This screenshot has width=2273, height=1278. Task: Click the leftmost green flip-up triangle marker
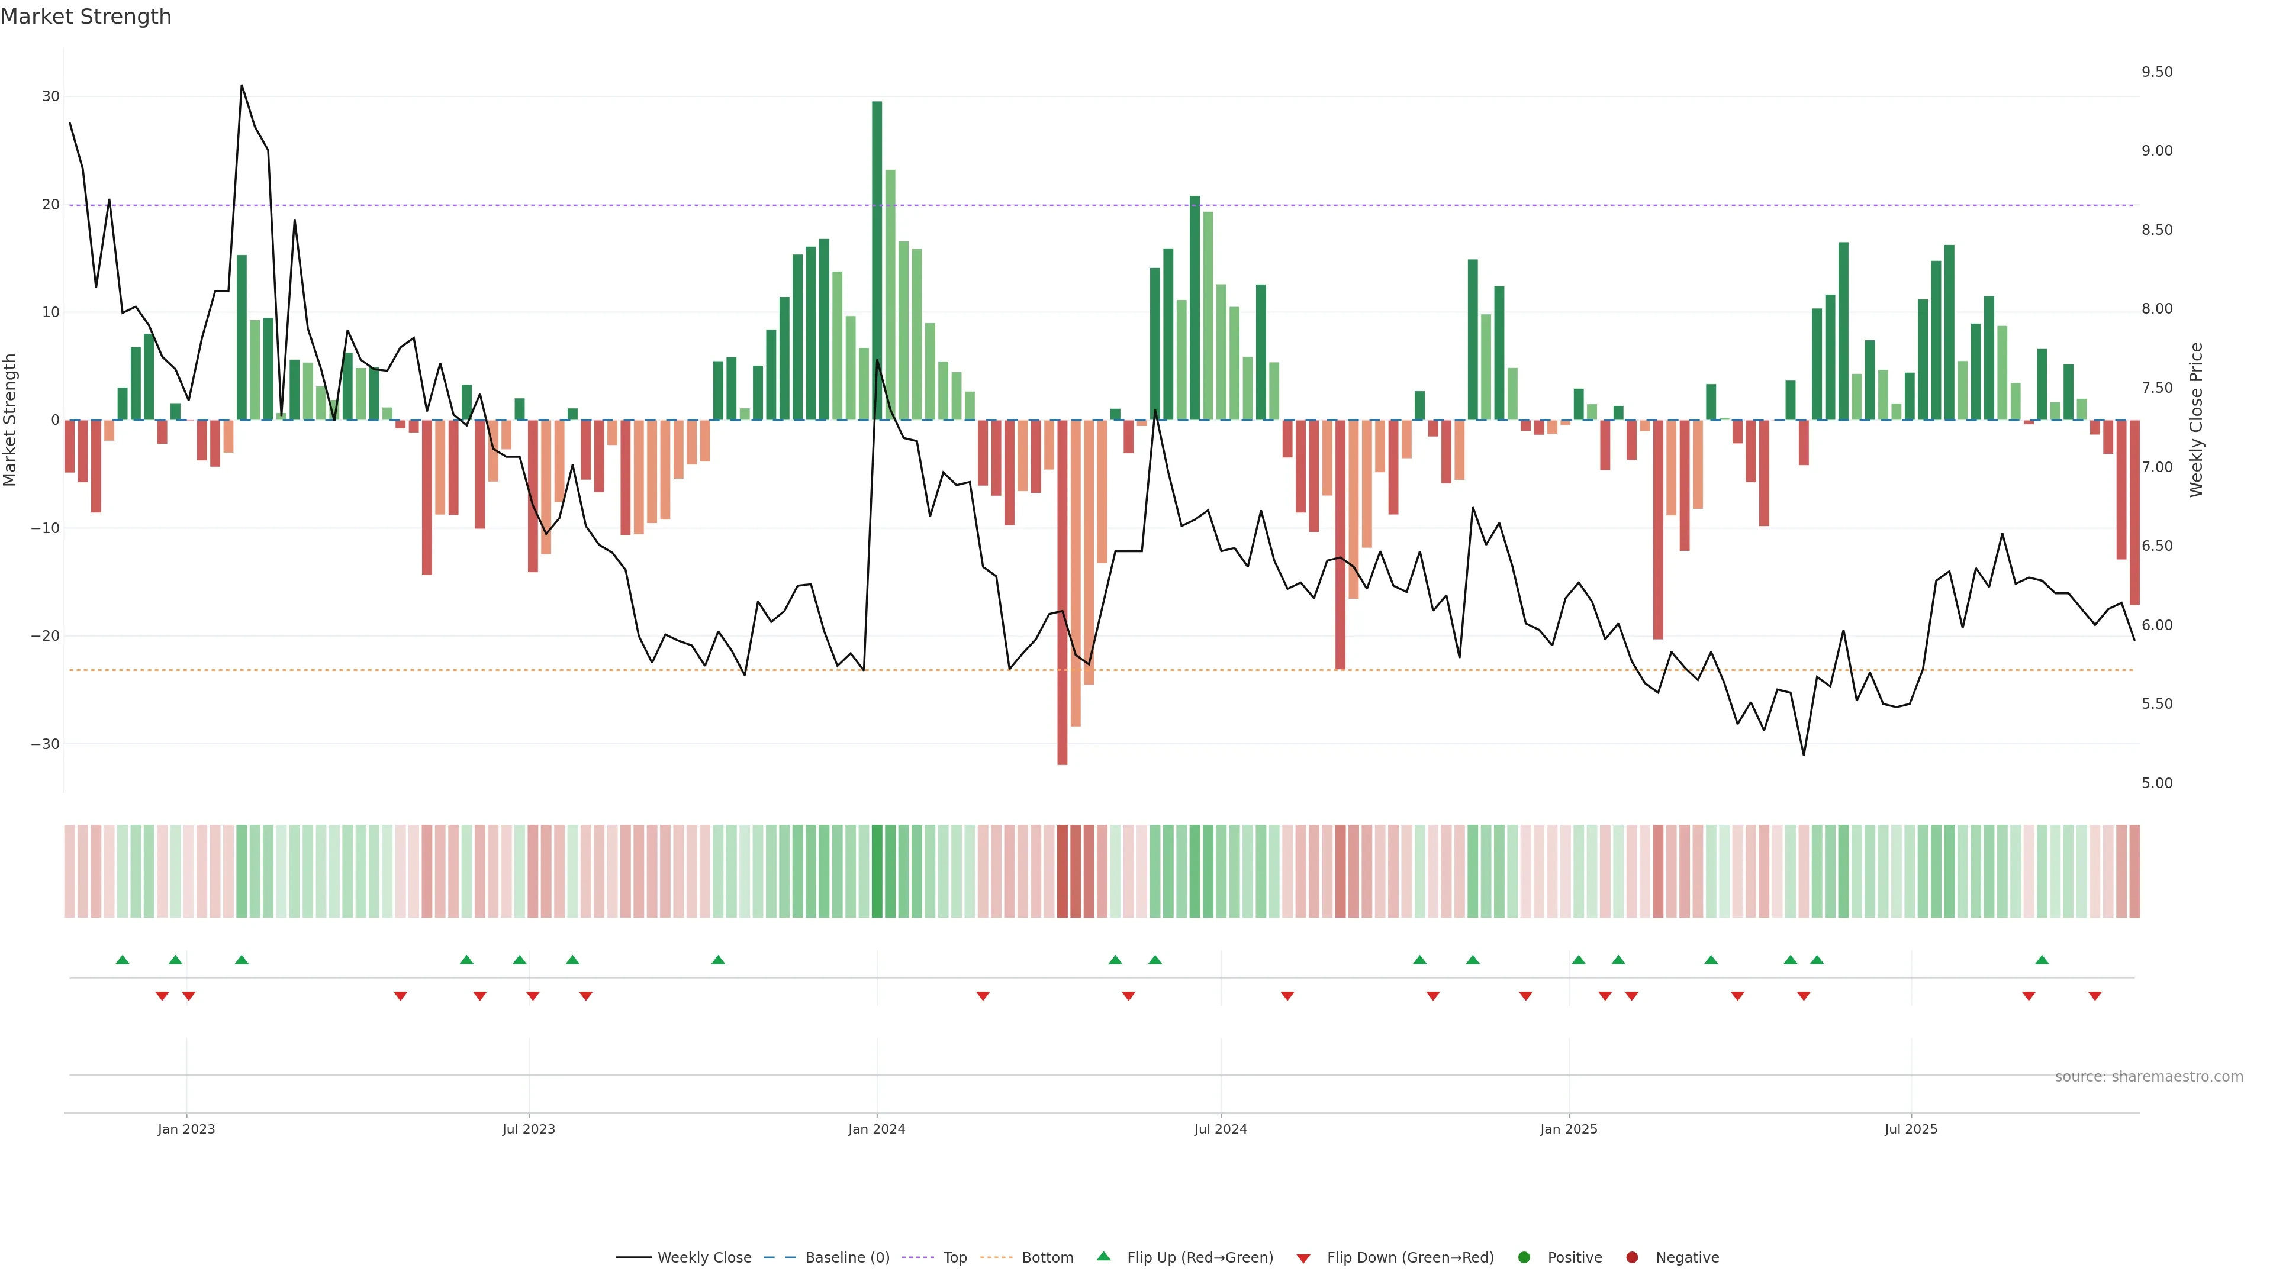click(x=123, y=960)
